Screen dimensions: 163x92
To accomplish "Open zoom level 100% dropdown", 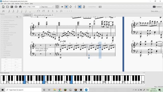I will click(x=40, y=7).
